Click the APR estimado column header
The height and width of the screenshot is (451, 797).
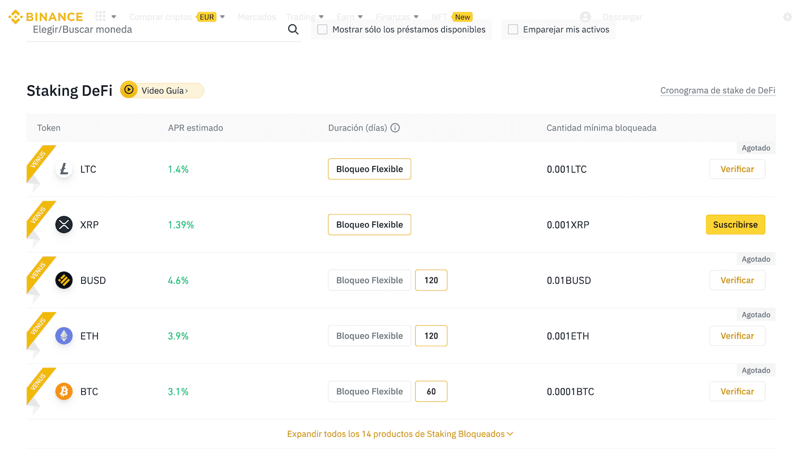point(195,128)
